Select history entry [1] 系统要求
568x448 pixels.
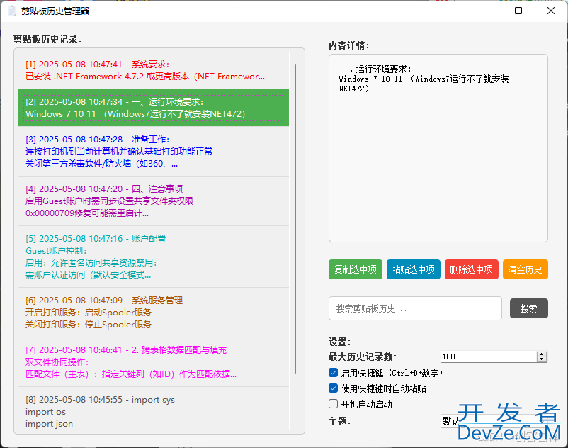pyautogui.click(x=153, y=70)
